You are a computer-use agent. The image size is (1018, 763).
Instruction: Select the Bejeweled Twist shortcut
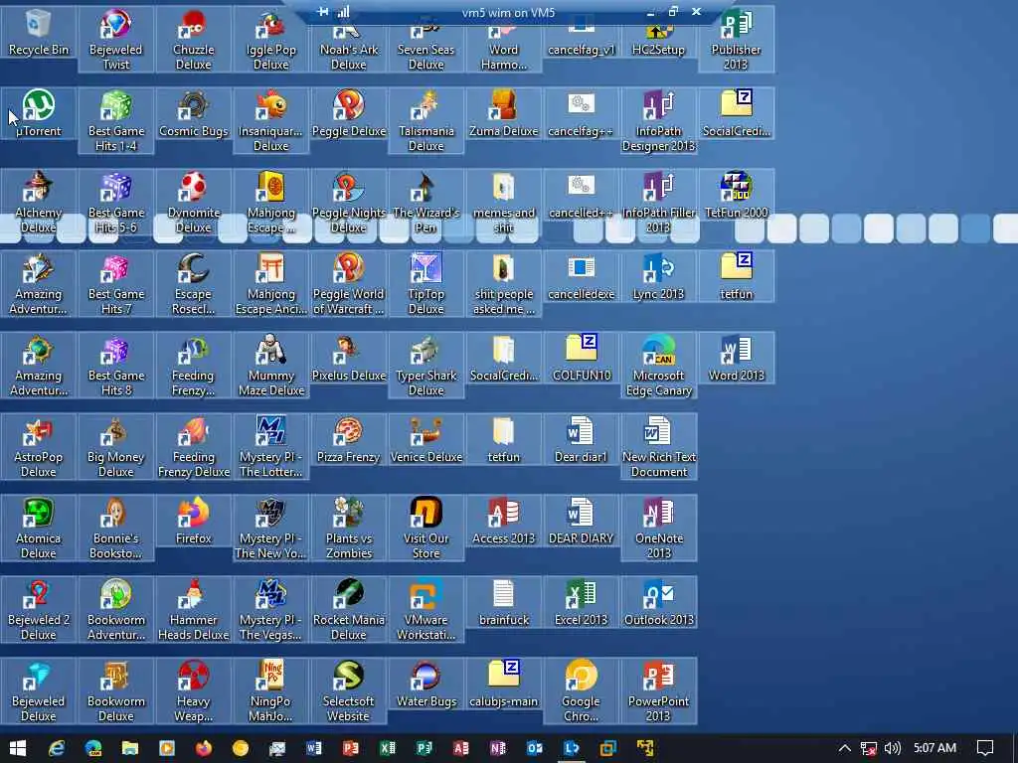116,39
